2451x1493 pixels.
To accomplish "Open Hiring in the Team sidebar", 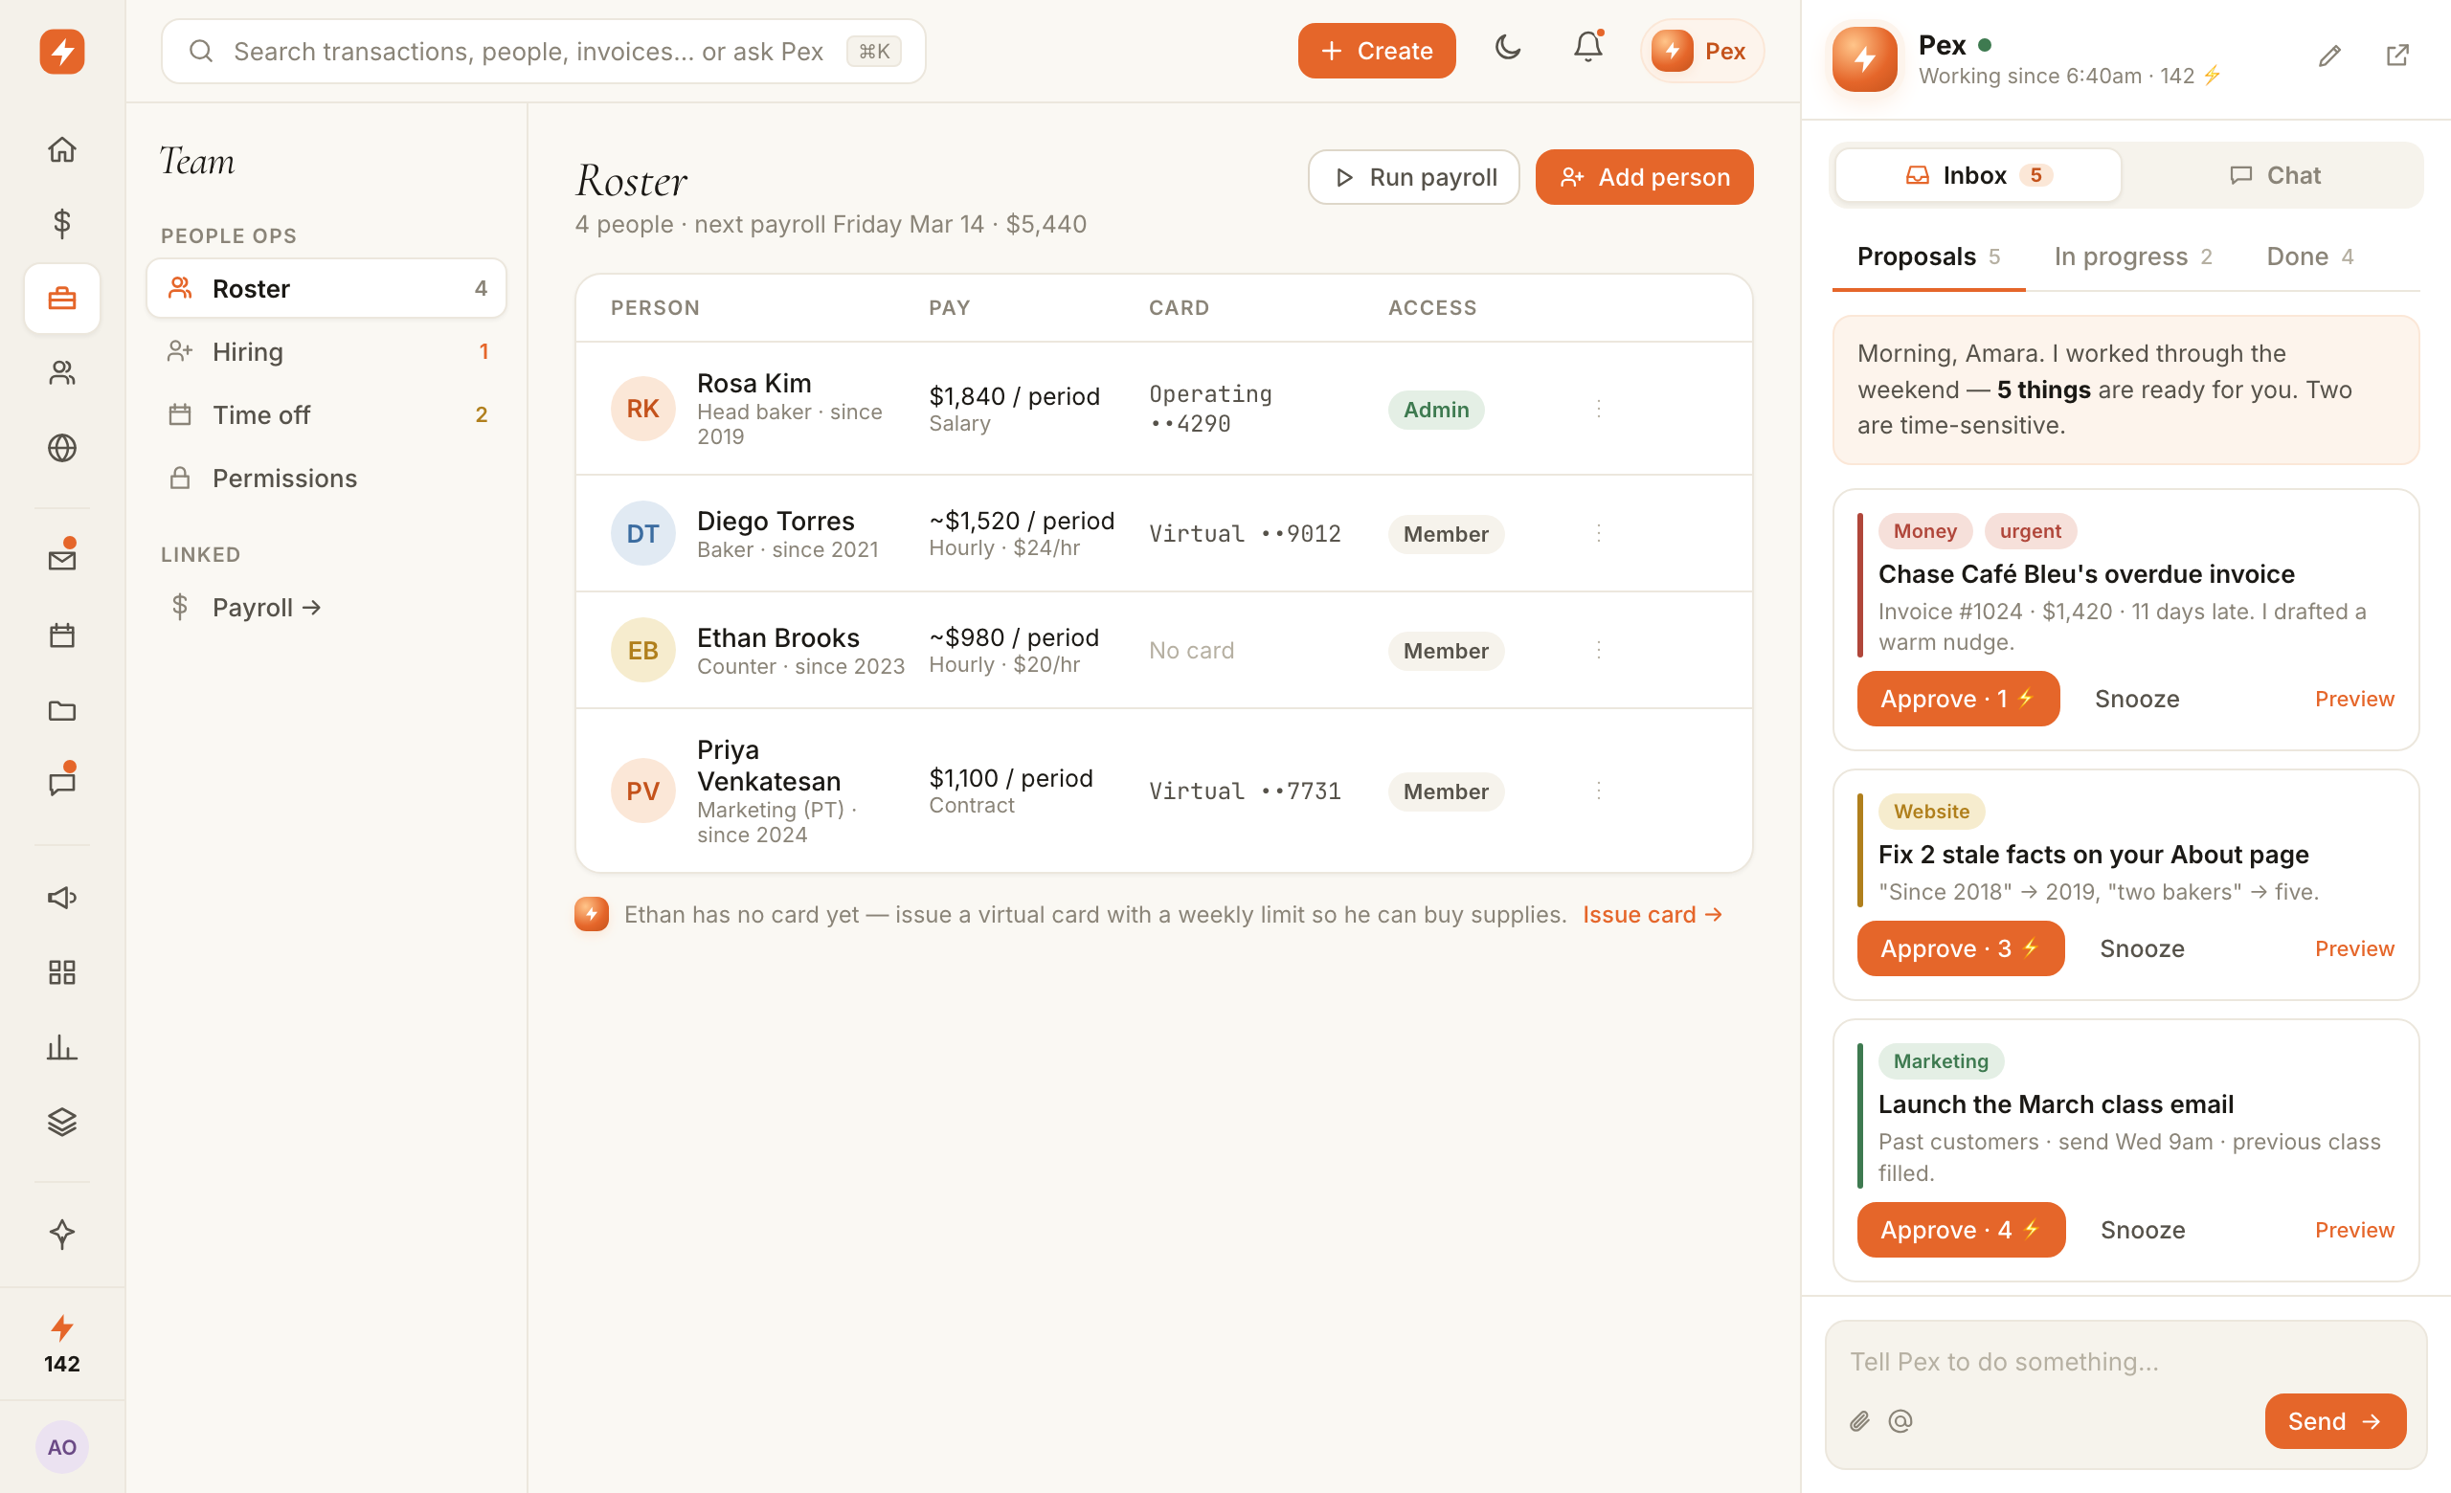I will coord(326,352).
